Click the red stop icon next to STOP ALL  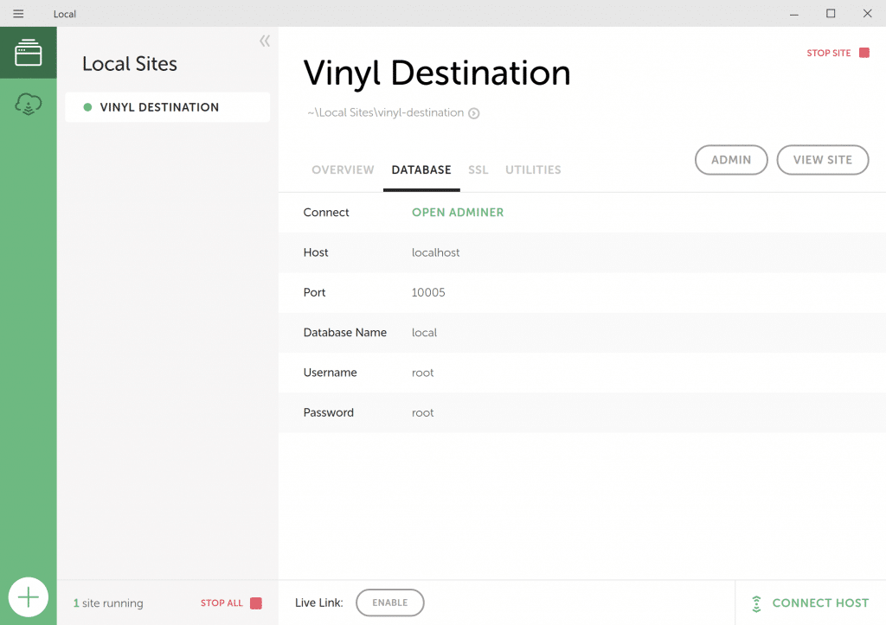255,603
